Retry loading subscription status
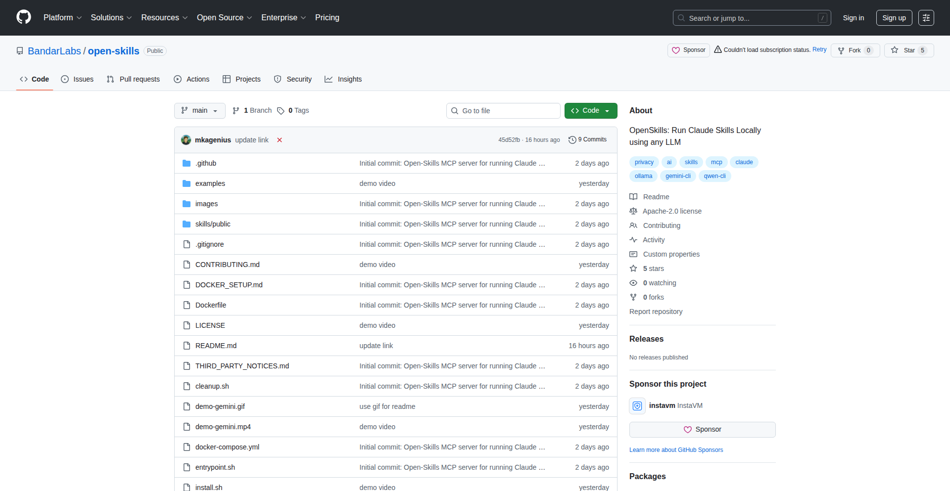Viewport: 950px width, 491px height. [819, 49]
